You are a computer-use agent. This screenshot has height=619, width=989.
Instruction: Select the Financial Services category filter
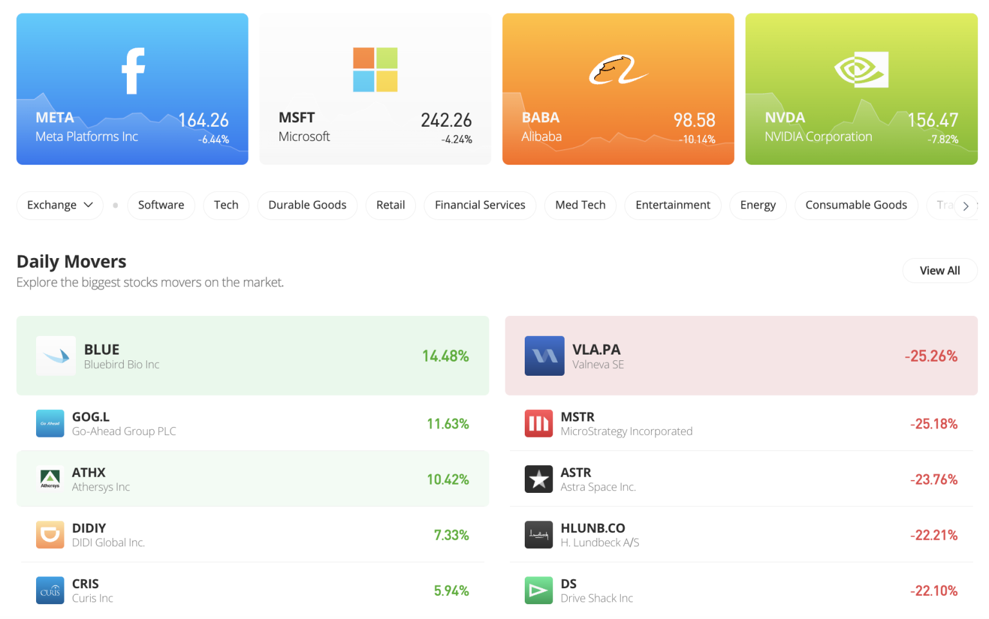tap(480, 205)
